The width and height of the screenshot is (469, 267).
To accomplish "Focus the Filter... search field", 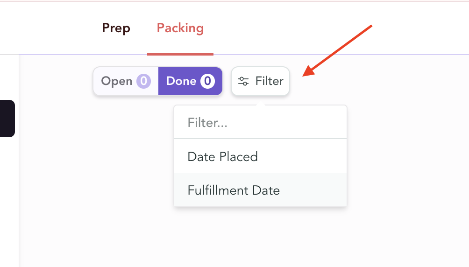I will (x=260, y=123).
